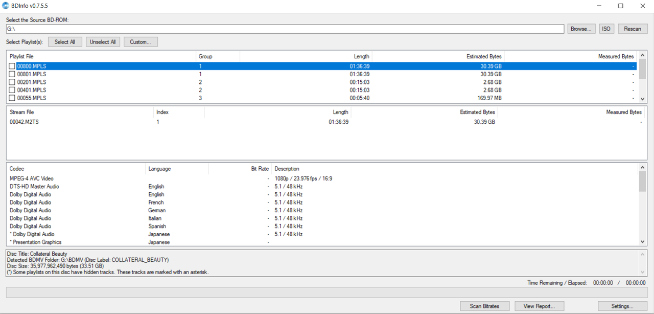The height and width of the screenshot is (314, 654).
Task: Open the Browse... folder dialog
Action: point(581,29)
